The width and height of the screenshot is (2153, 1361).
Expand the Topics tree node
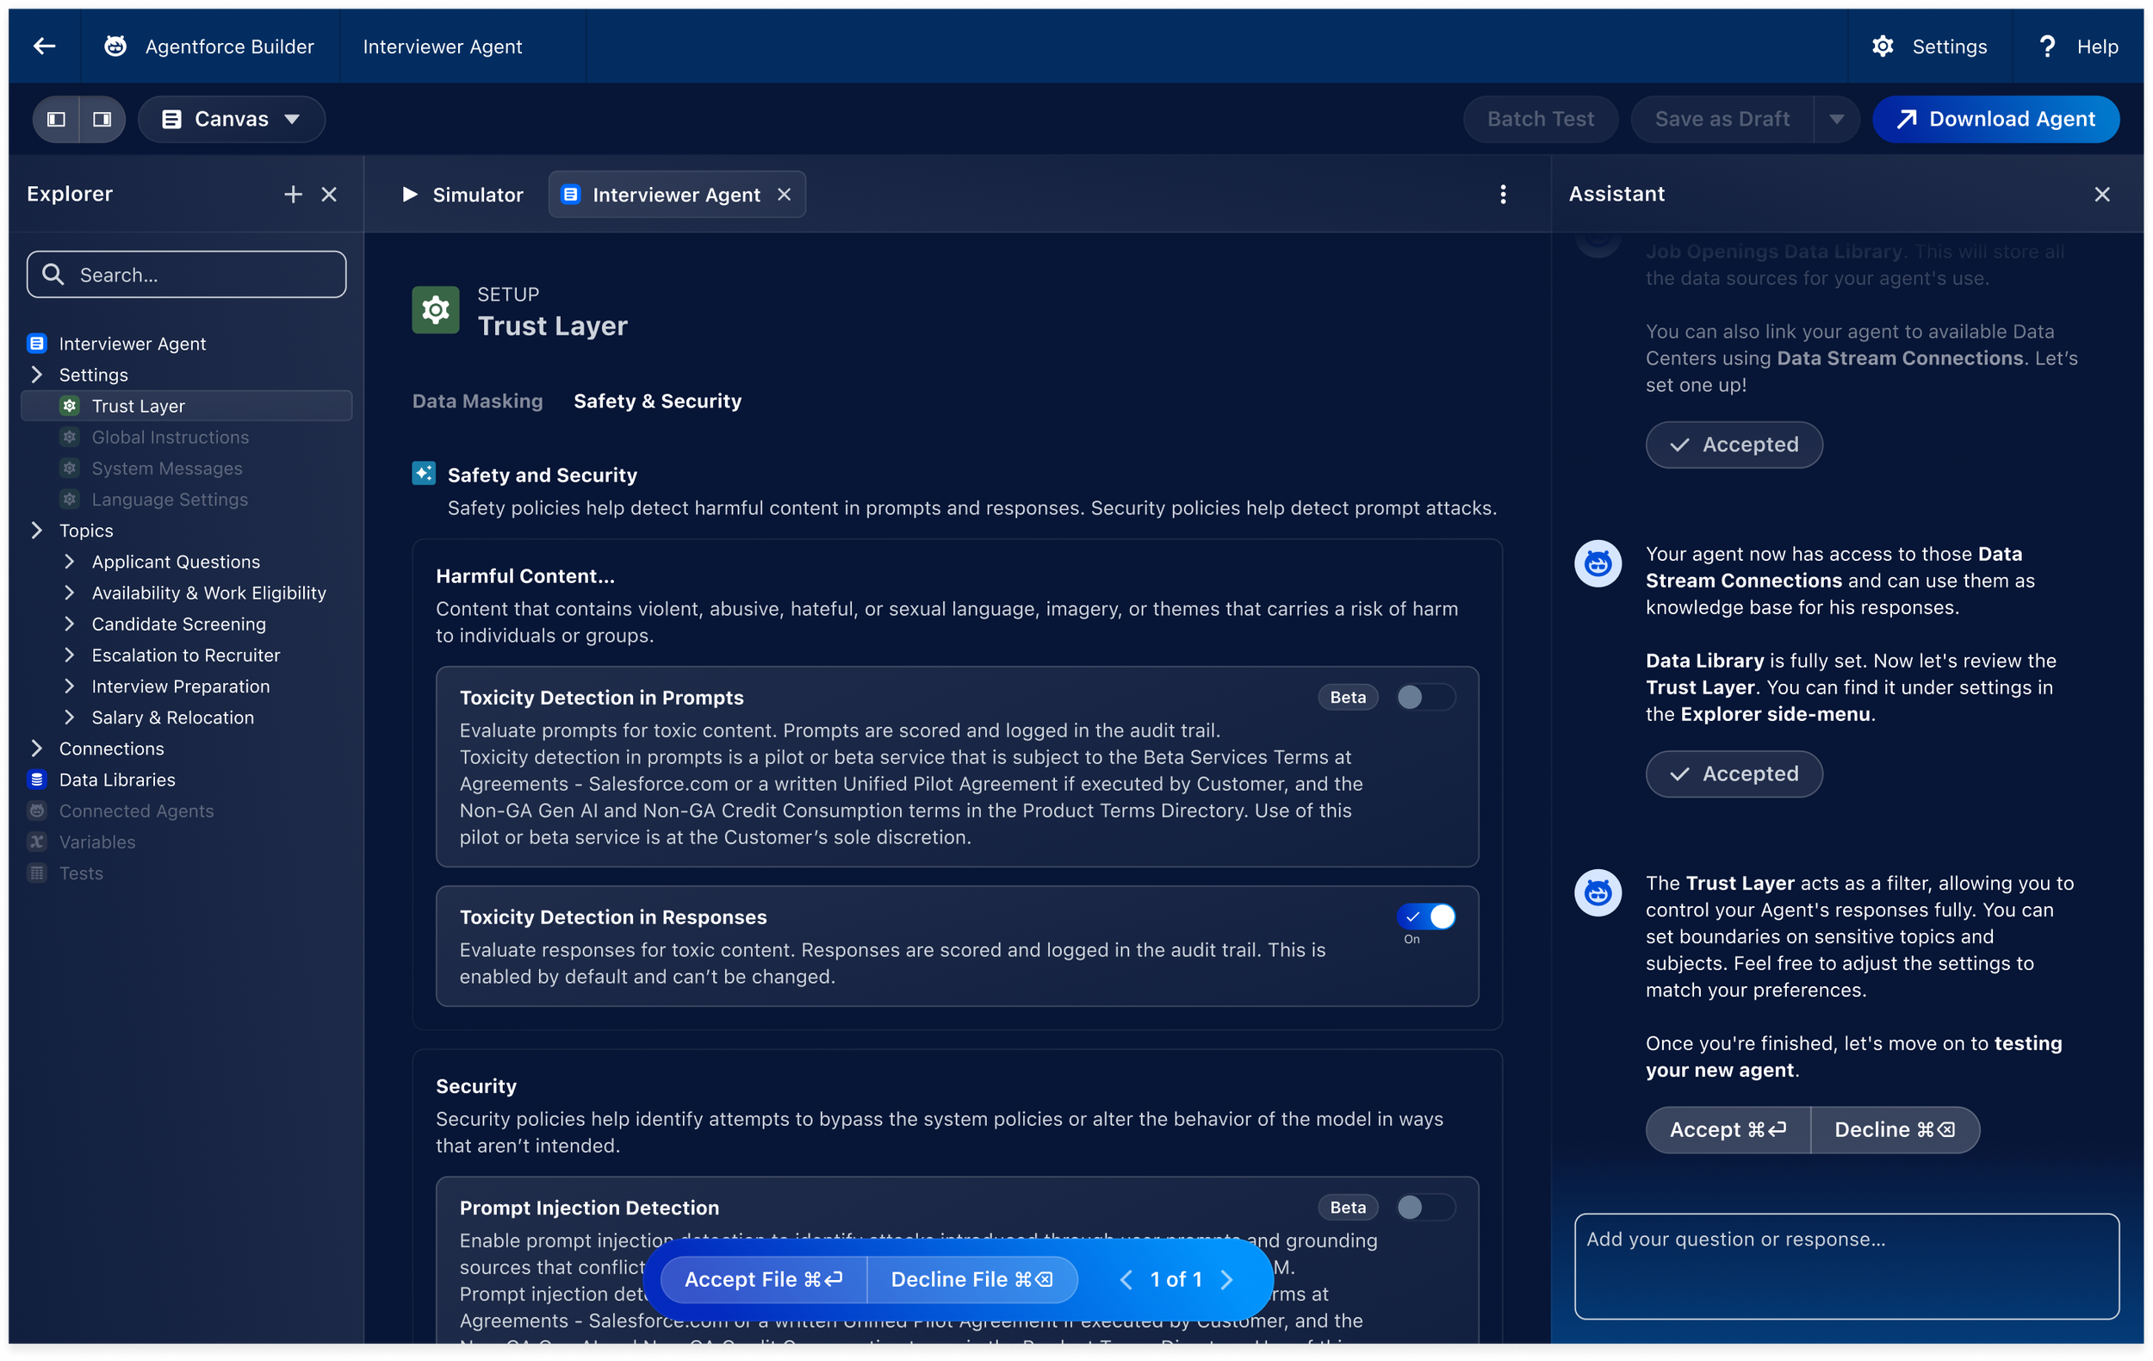pyautogui.click(x=37, y=531)
